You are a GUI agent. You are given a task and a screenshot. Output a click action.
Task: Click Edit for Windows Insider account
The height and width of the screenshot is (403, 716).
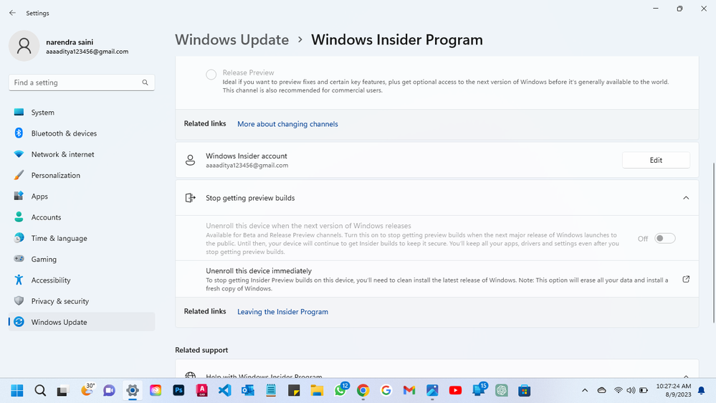pyautogui.click(x=656, y=160)
